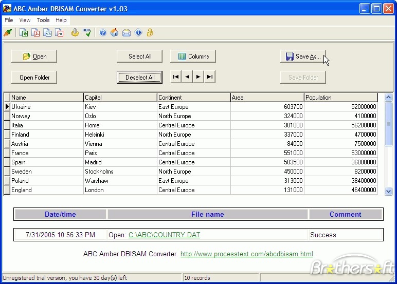
Task: Select the area value 84000
Action: pyautogui.click(x=267, y=144)
